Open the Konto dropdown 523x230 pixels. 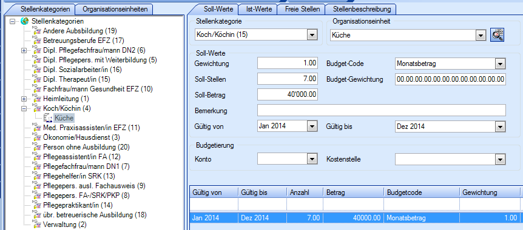(312, 159)
